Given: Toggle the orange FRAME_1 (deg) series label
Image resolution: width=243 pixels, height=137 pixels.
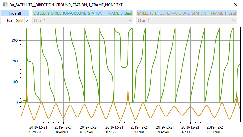Looking at the screenshot, I should pyautogui.click(x=186, y=13).
